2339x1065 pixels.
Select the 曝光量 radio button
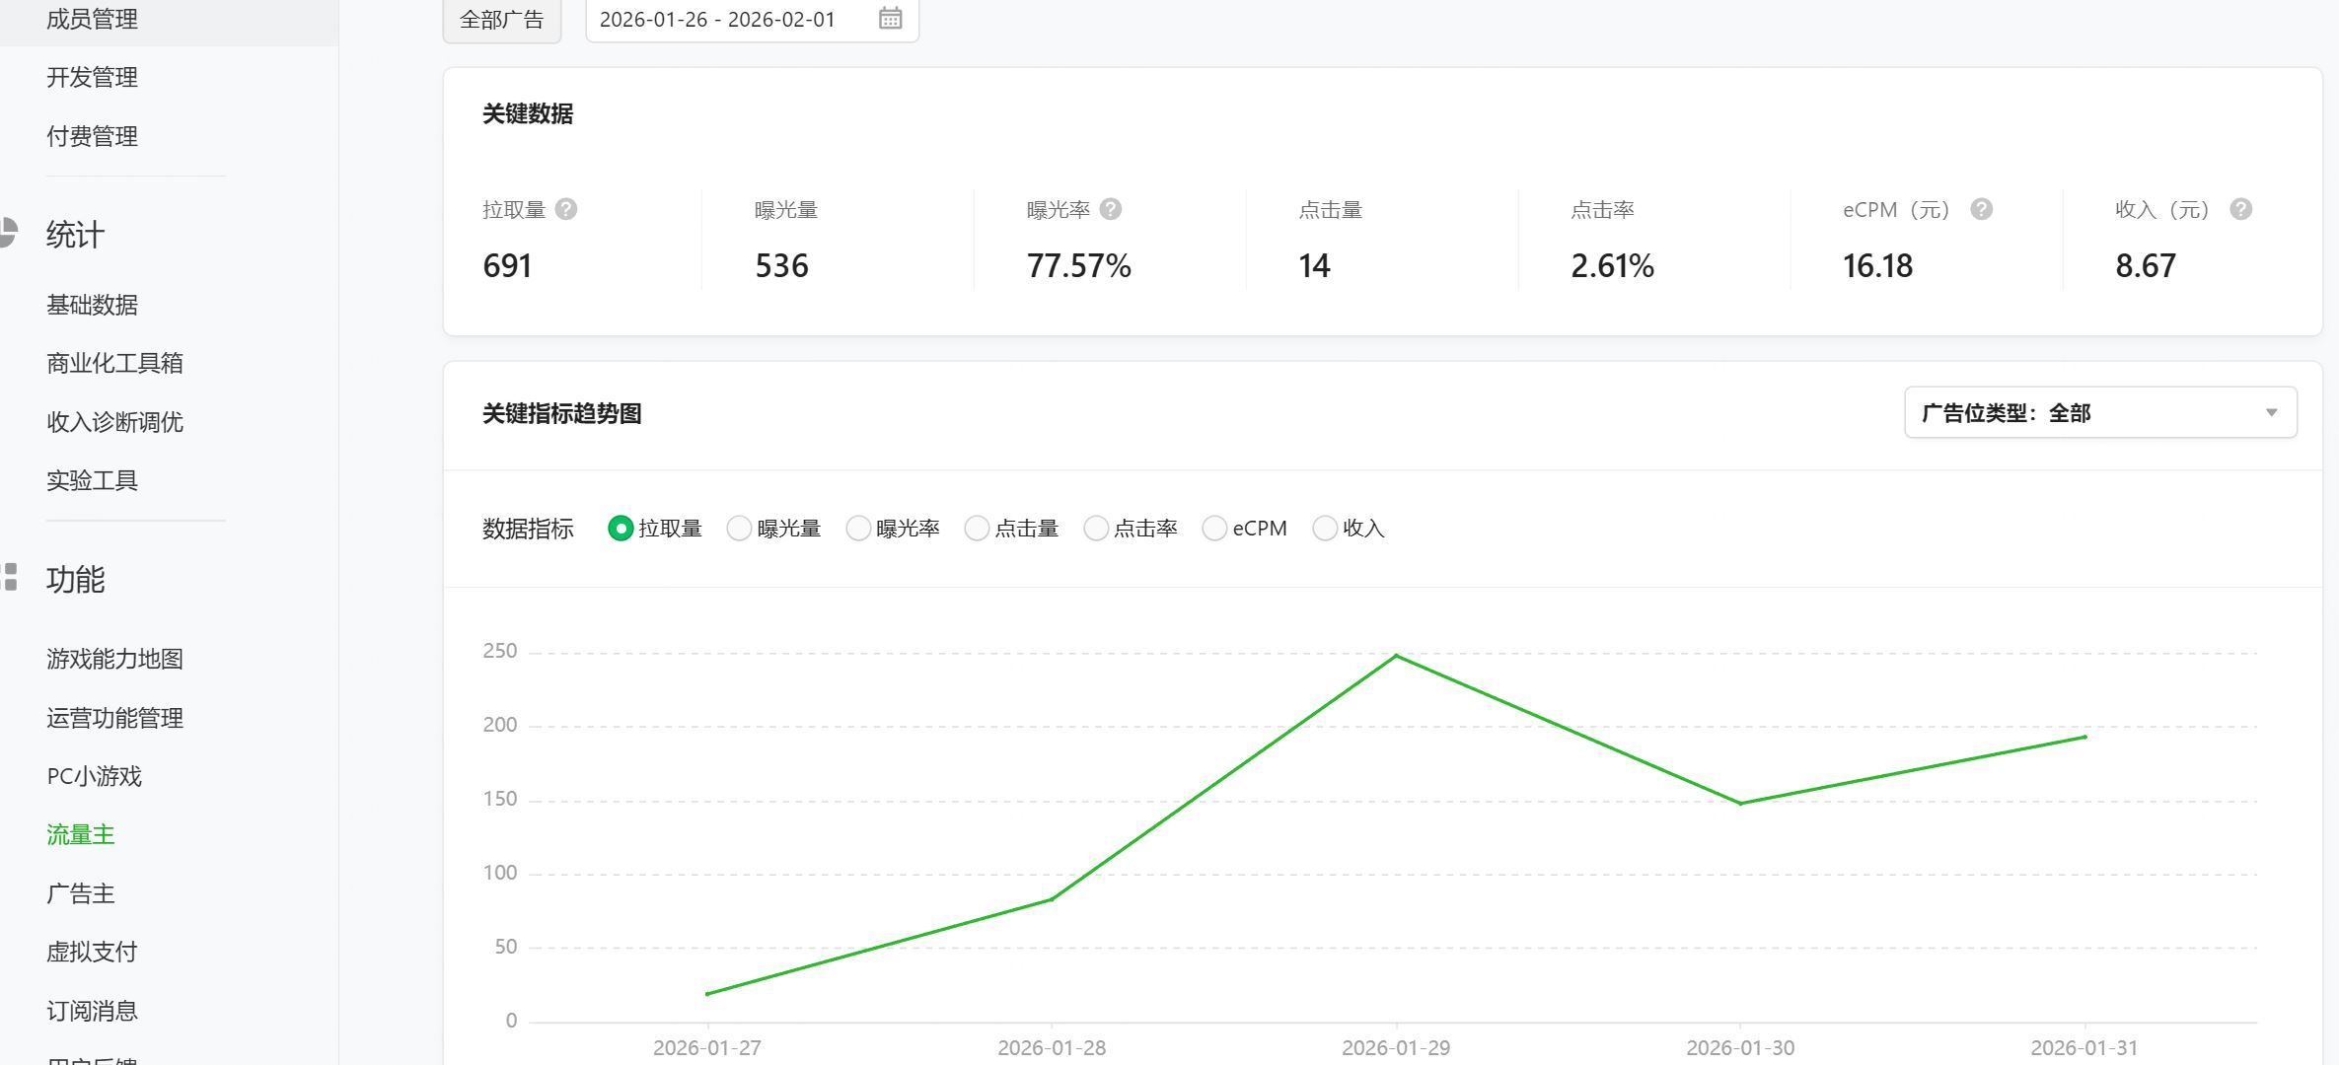739,529
